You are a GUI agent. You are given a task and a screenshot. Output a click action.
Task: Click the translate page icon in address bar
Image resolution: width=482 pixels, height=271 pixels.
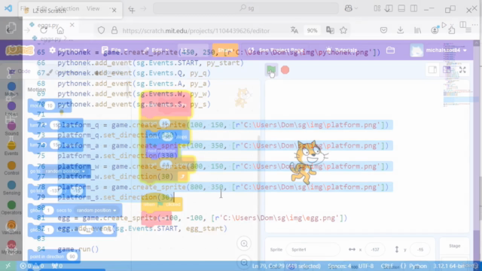click(294, 30)
